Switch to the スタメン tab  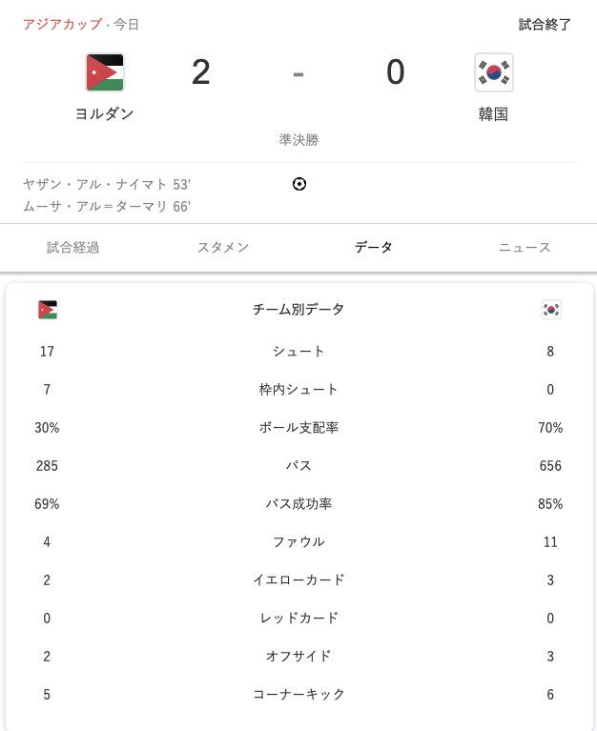click(x=223, y=248)
